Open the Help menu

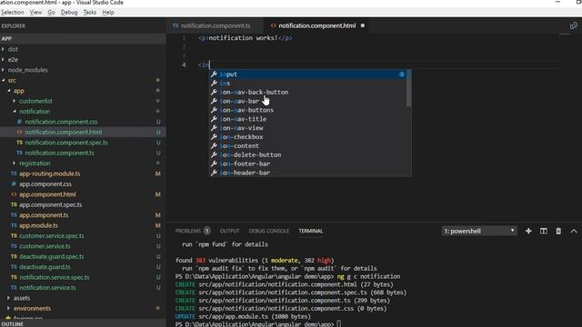click(108, 12)
